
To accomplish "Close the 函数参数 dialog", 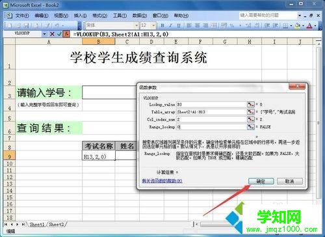I will tap(297, 86).
